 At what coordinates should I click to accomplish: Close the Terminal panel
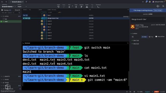(x=128, y=43)
